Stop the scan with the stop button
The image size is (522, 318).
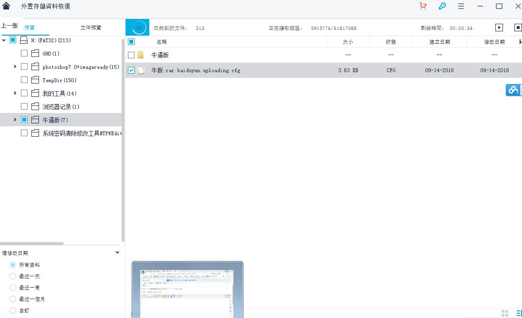tap(518, 28)
